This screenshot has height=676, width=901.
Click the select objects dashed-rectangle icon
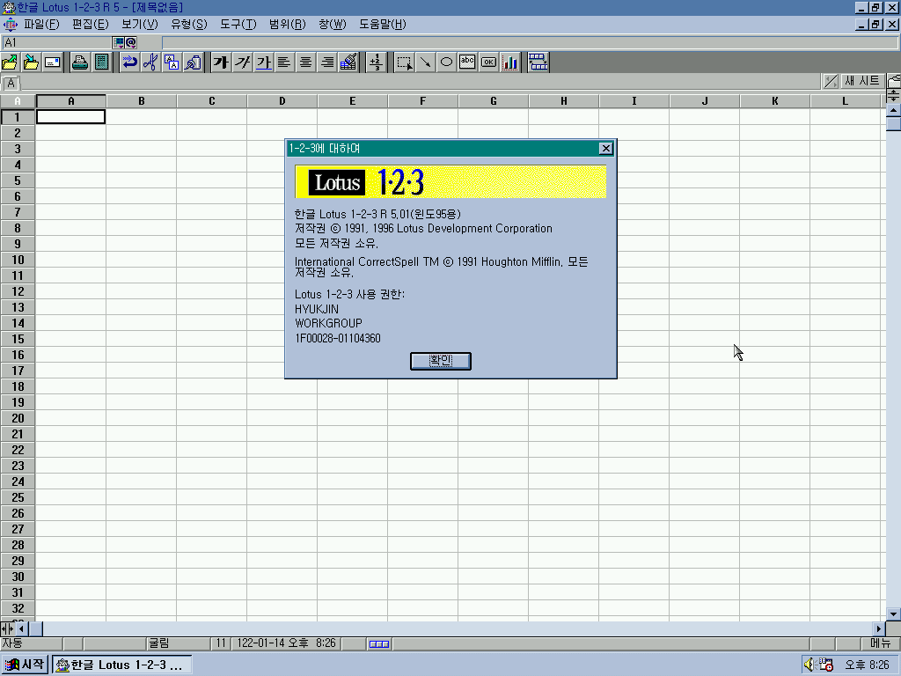(x=404, y=62)
